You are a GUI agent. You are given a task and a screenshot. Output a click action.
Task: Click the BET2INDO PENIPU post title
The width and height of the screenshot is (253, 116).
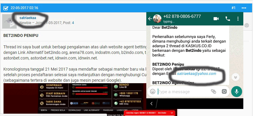coord(21,35)
